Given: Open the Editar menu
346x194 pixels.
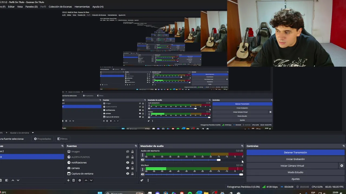Looking at the screenshot, I should 11,6.
